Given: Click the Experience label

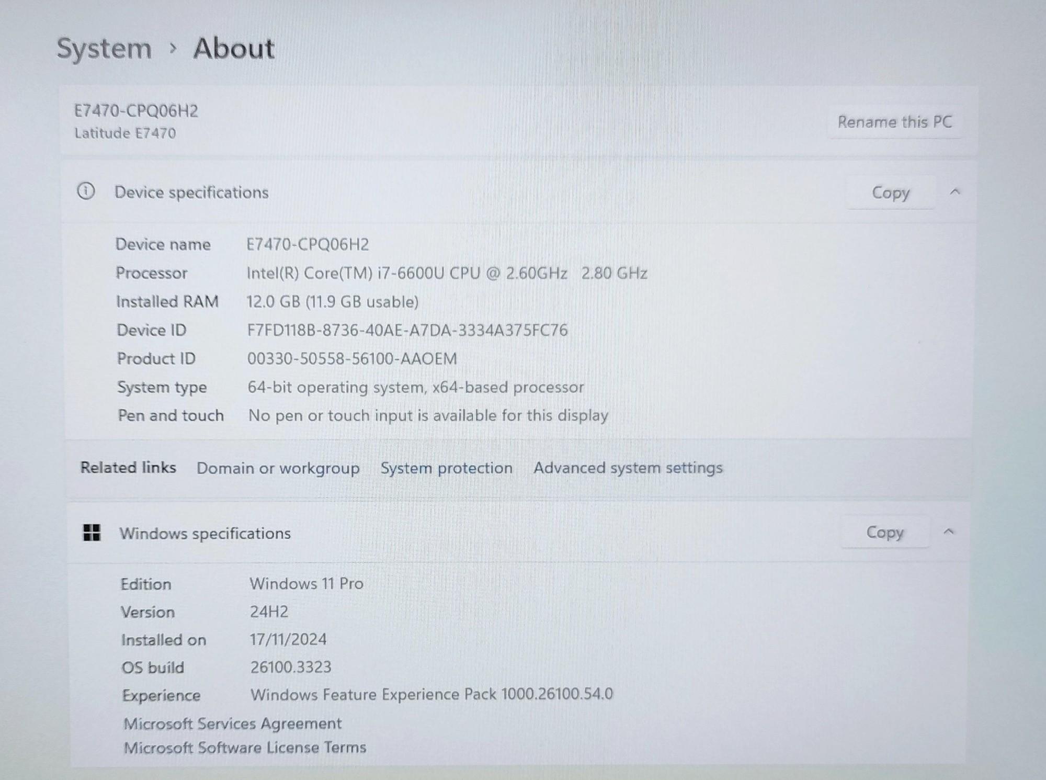Looking at the screenshot, I should pyautogui.click(x=161, y=695).
